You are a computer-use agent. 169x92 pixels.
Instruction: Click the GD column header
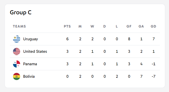pyautogui.click(x=153, y=27)
